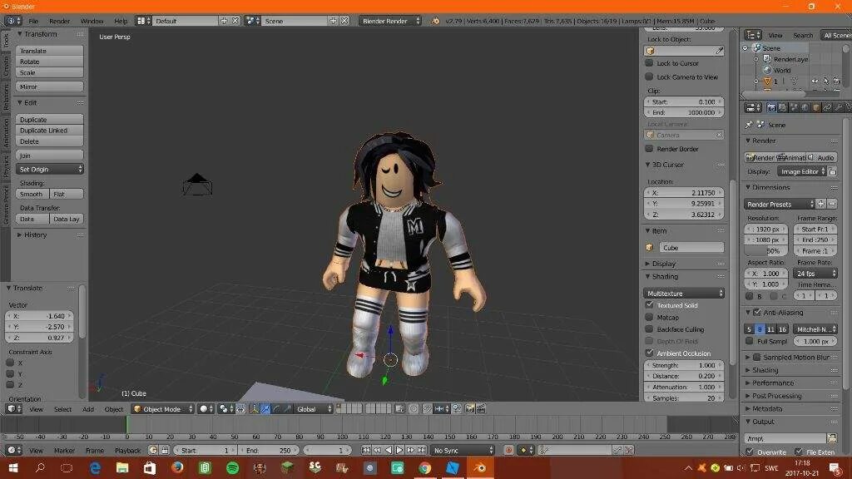Open the Help menu
Viewport: 852px width, 479px height.
click(121, 21)
